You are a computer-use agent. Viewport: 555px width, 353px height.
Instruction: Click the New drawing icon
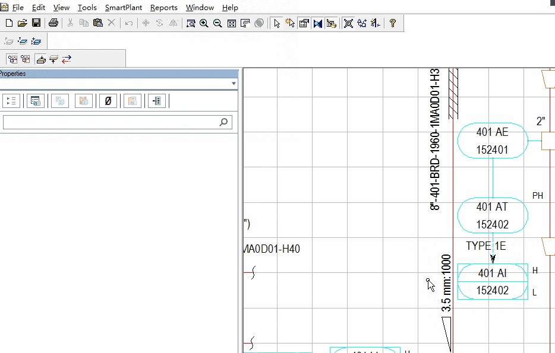click(x=9, y=23)
